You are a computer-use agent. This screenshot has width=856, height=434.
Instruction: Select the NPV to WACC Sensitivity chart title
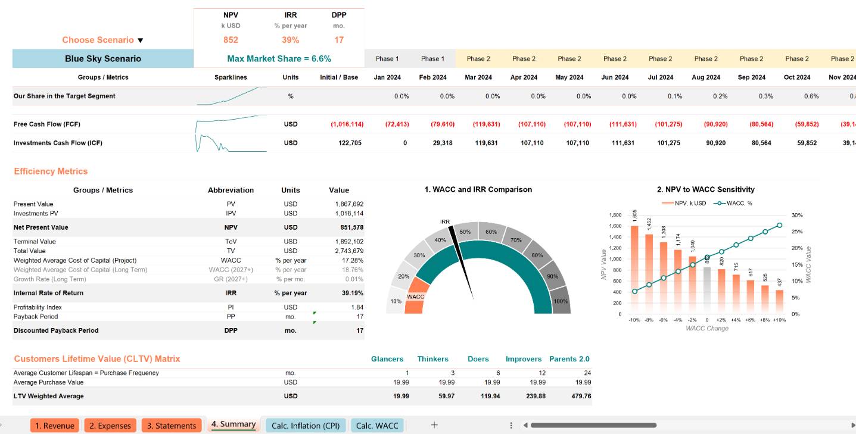[x=705, y=189]
